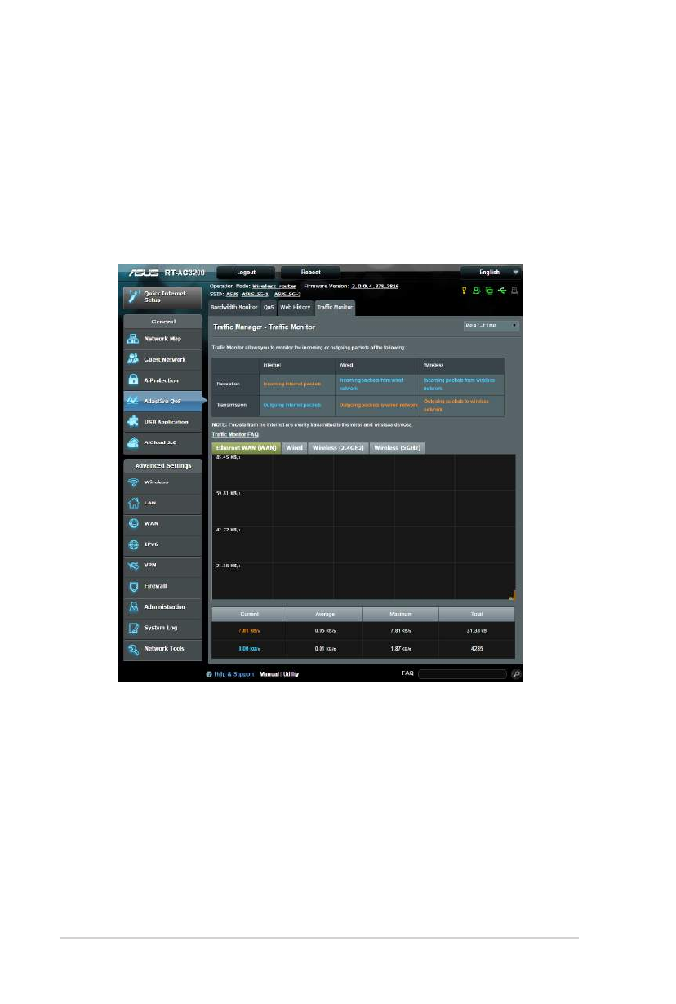Click the Wireless settings Wi-Fi icon

pyautogui.click(x=134, y=482)
